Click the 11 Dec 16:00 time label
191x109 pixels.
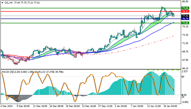[40, 106]
